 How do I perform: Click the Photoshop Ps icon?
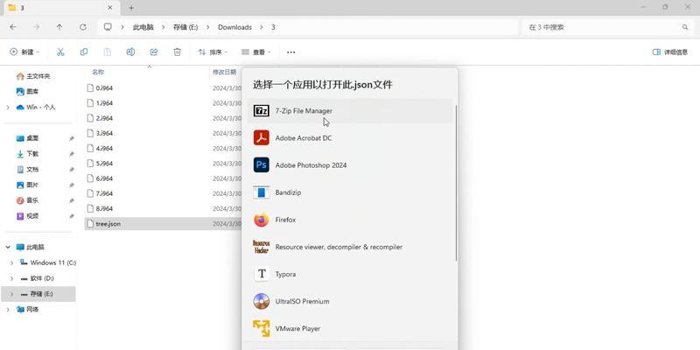(261, 165)
